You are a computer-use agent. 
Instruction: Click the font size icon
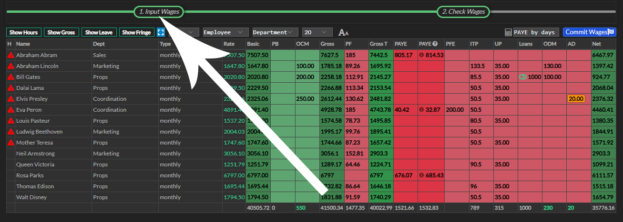pyautogui.click(x=343, y=32)
